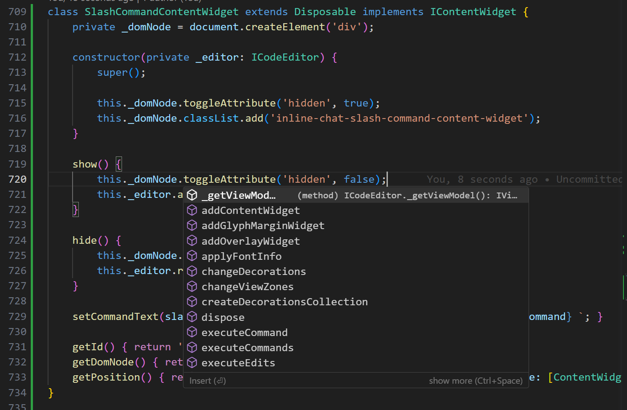
Task: Click the method icon beside addGlyphMarginWidget
Action: coord(192,225)
